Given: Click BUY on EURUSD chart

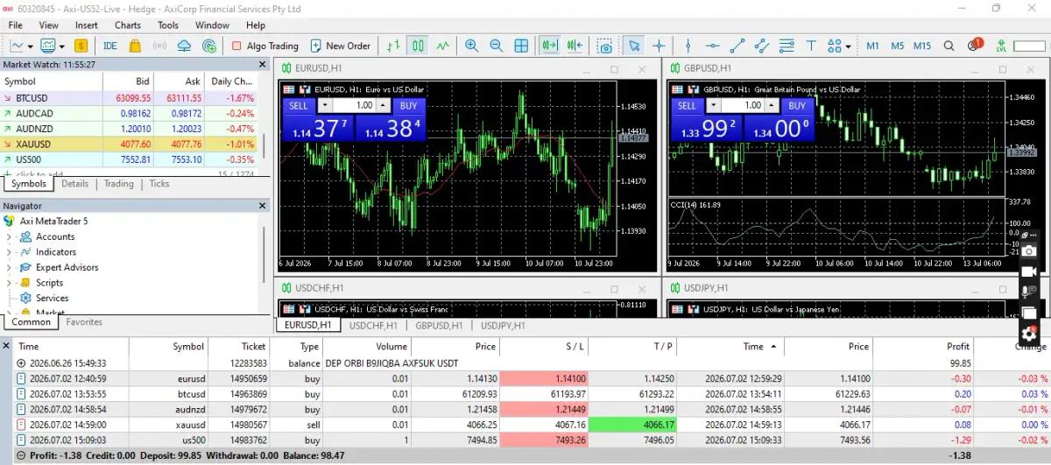Looking at the screenshot, I should [x=408, y=105].
